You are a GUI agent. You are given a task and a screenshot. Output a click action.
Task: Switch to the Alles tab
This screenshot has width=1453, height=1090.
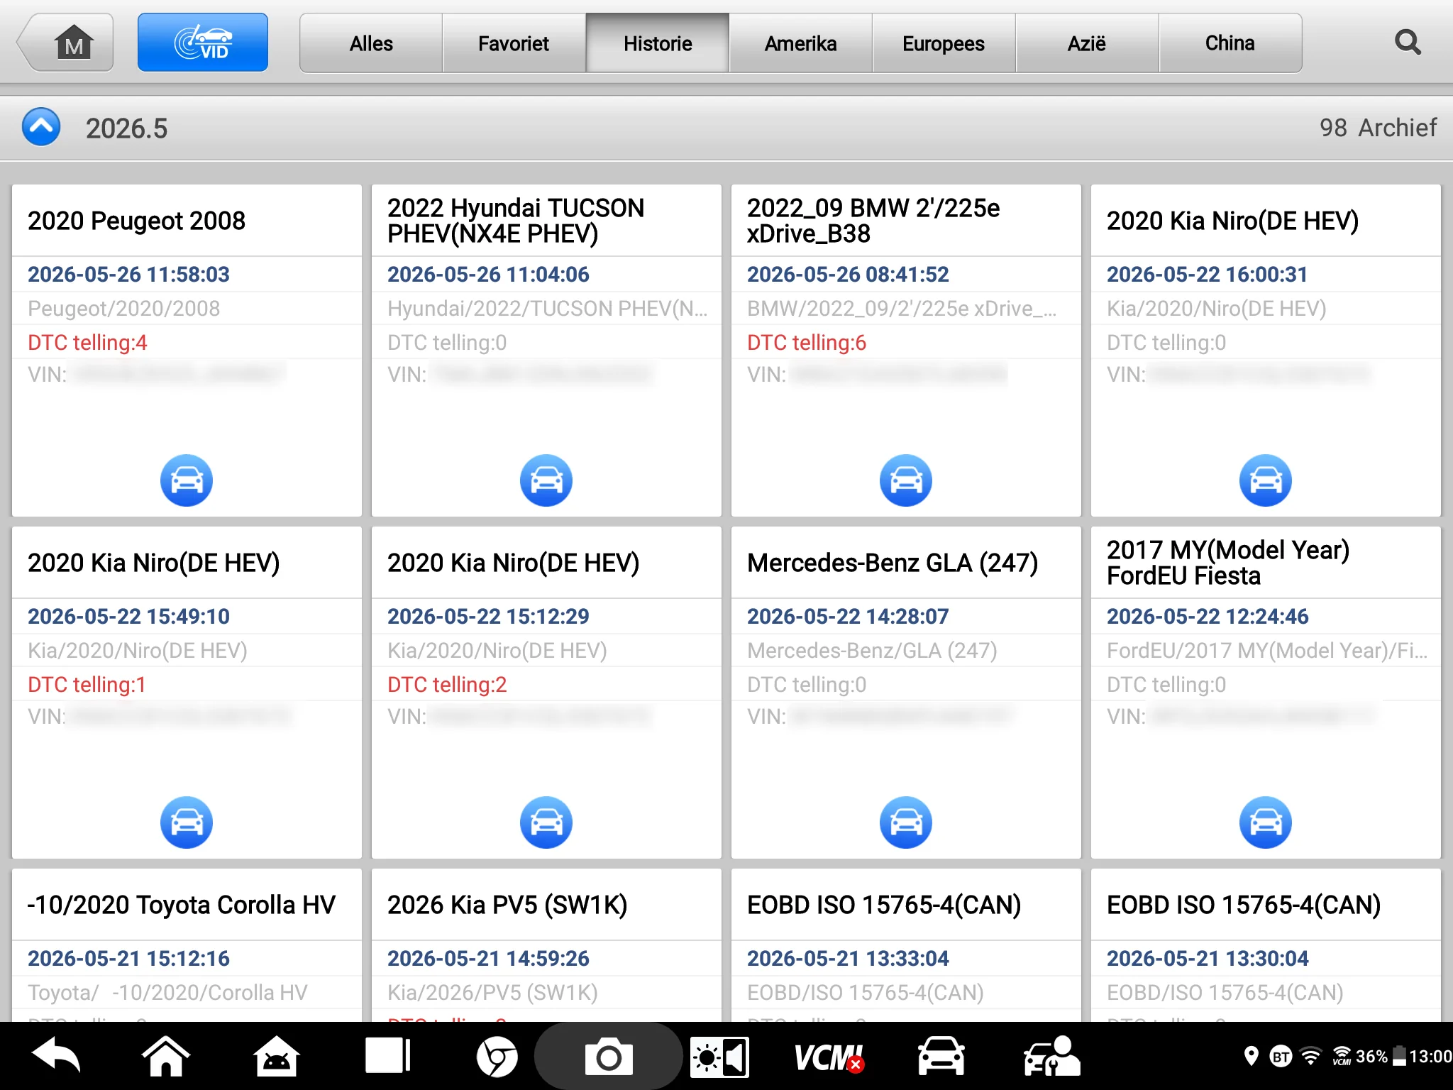click(x=371, y=43)
